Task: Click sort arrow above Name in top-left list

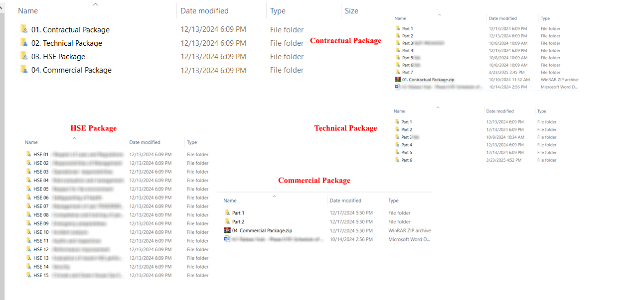Action: point(96,4)
